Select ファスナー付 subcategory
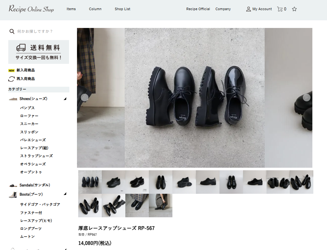Image resolution: width=327 pixels, height=250 pixels. coord(31,213)
